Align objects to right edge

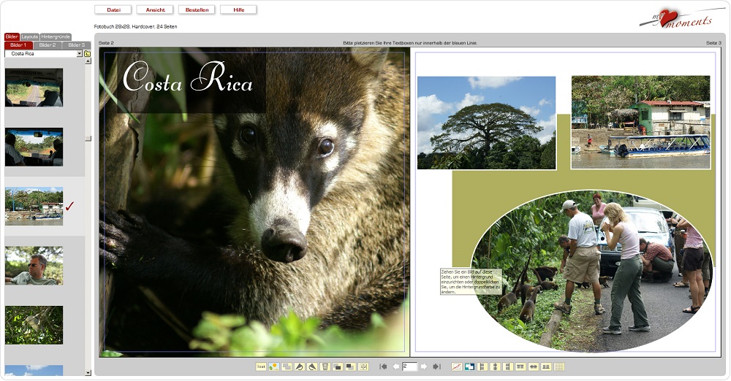[508, 367]
